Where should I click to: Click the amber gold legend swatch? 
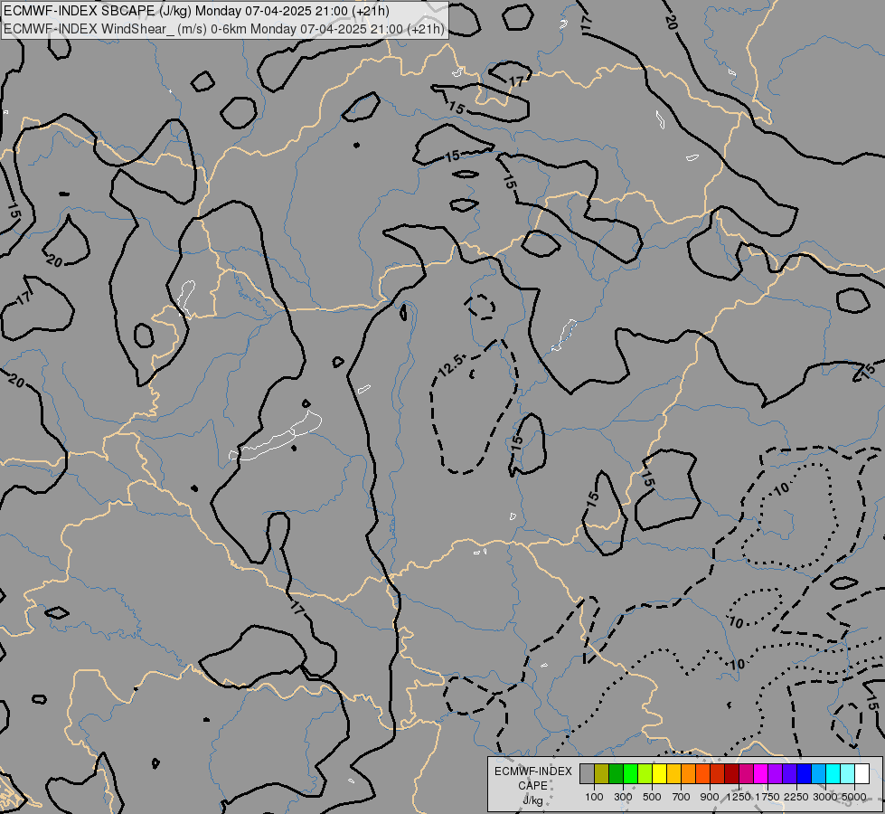(673, 773)
